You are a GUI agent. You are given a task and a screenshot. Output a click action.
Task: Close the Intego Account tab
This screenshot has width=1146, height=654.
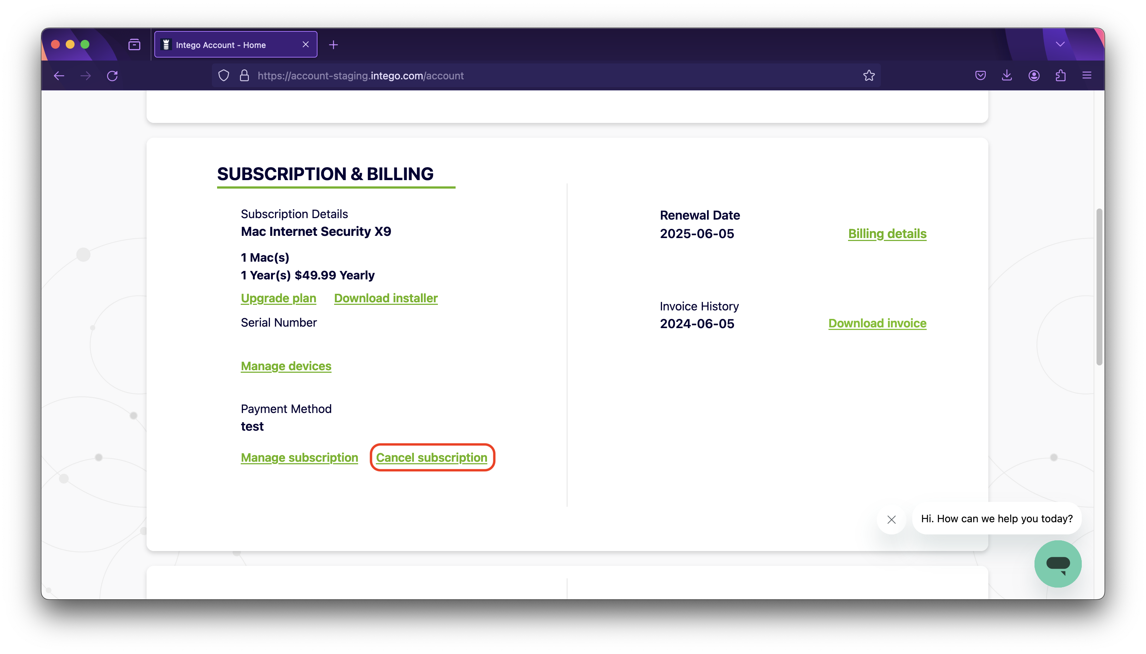click(x=305, y=44)
